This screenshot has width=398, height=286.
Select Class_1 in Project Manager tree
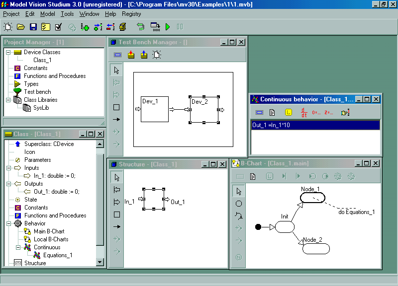[42, 60]
